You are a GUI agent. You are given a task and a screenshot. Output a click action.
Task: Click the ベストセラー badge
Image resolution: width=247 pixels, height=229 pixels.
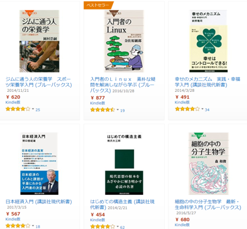pos(98,5)
